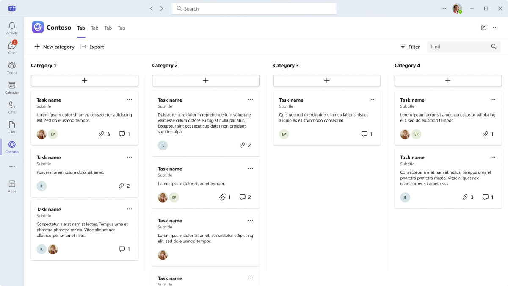Select the fourth Tab in Contoso header
This screenshot has width=508, height=286.
coord(121,28)
